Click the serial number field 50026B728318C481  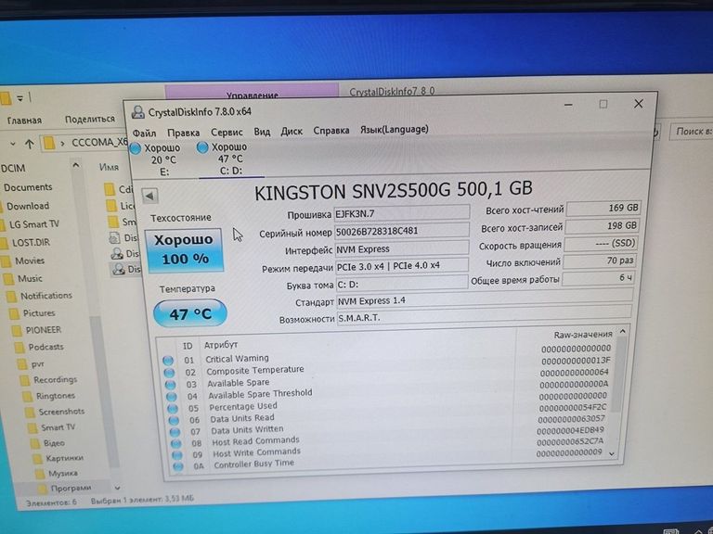(x=401, y=231)
